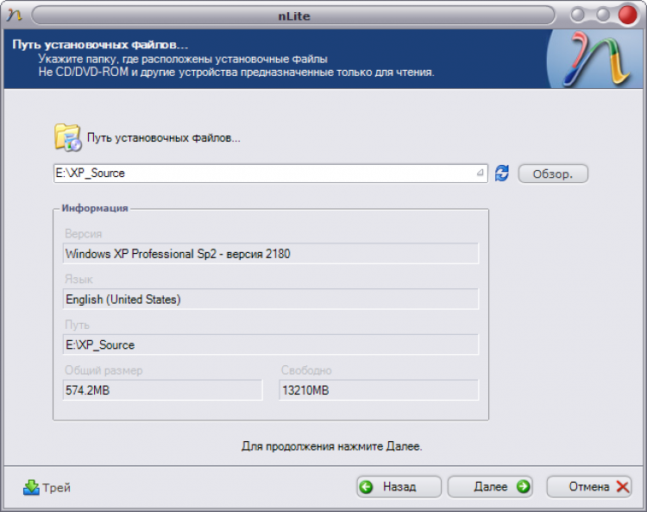Click the text Для продолжения нажмите Далее.
This screenshot has width=647, height=512.
point(332,446)
